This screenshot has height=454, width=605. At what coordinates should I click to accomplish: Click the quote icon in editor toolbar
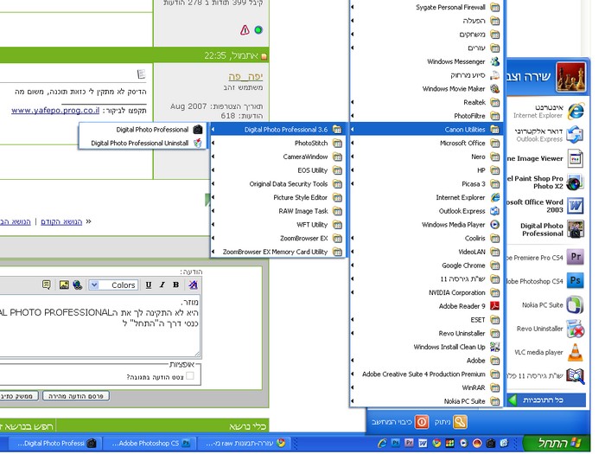click(47, 285)
